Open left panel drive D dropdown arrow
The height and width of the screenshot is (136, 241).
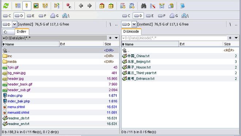point(15,24)
